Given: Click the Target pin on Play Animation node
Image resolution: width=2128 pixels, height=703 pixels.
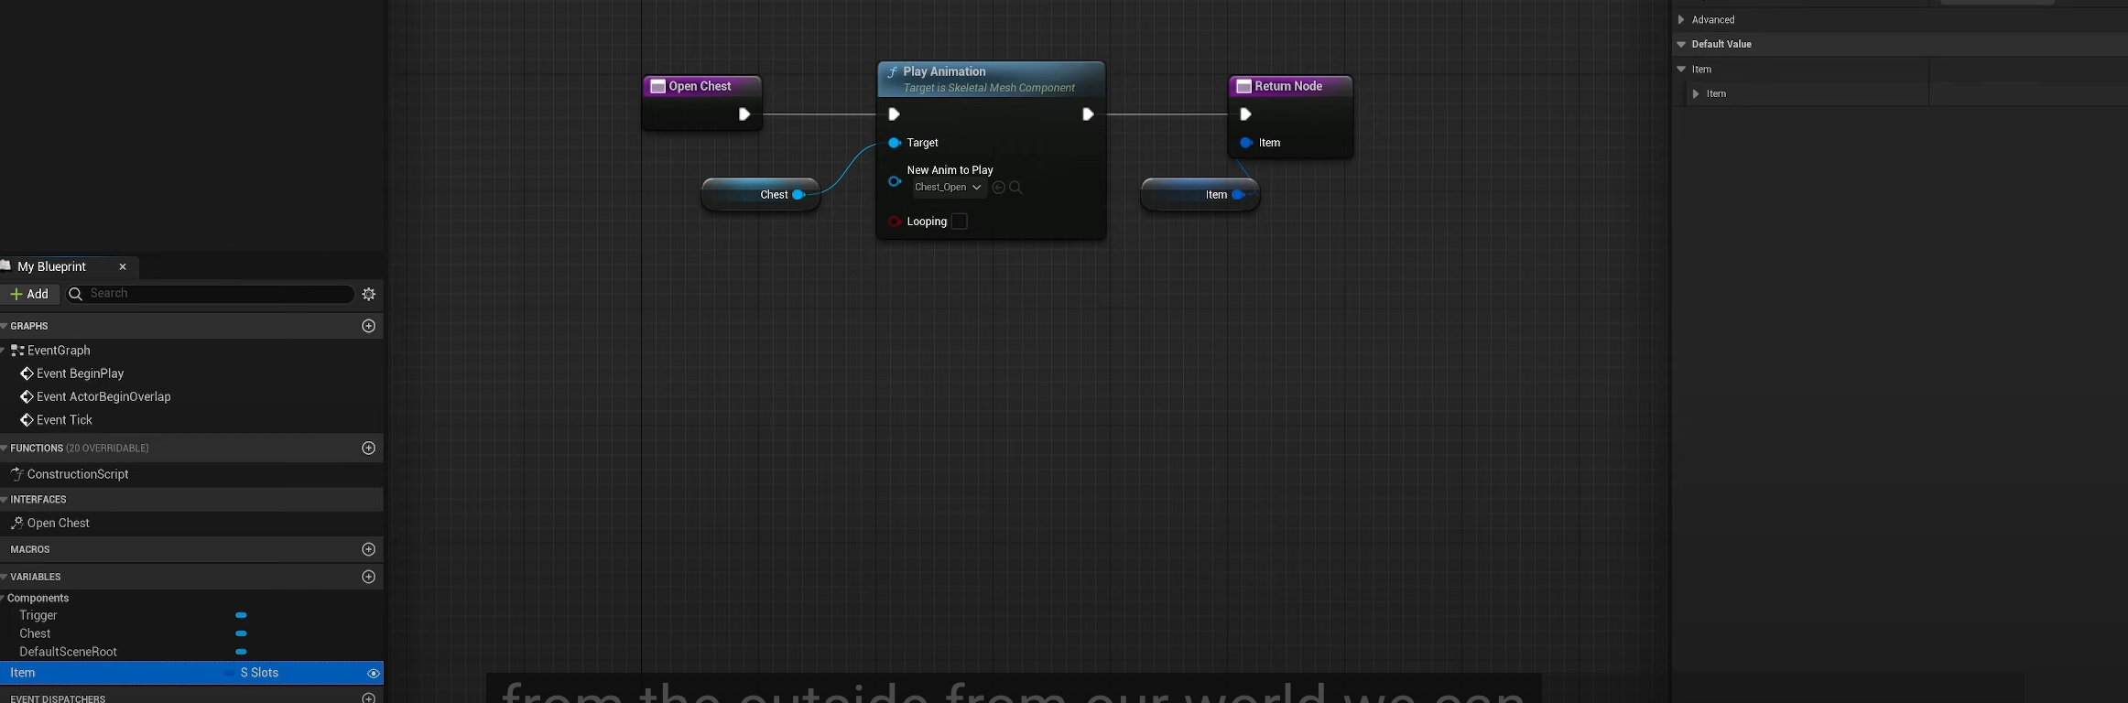Looking at the screenshot, I should click(x=895, y=143).
